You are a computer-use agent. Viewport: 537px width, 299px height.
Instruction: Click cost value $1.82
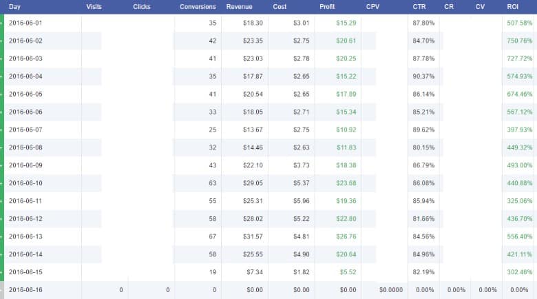[x=302, y=272]
